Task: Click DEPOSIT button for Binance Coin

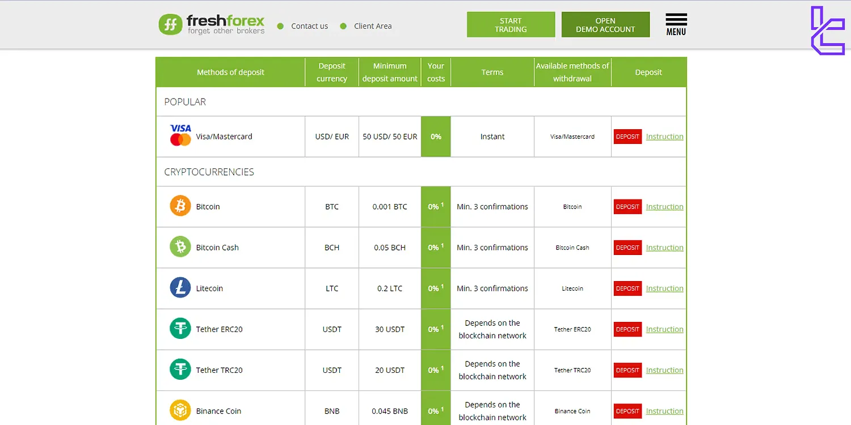Action: tap(627, 411)
